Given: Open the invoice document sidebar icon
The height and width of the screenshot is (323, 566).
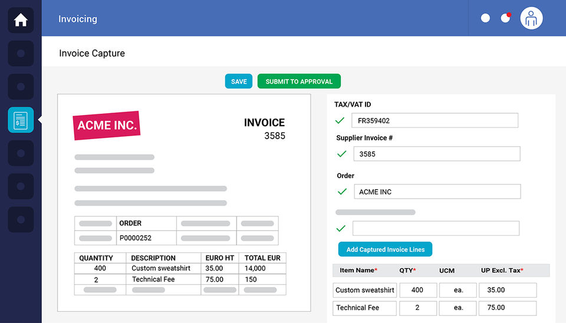Looking at the screenshot, I should tap(21, 120).
